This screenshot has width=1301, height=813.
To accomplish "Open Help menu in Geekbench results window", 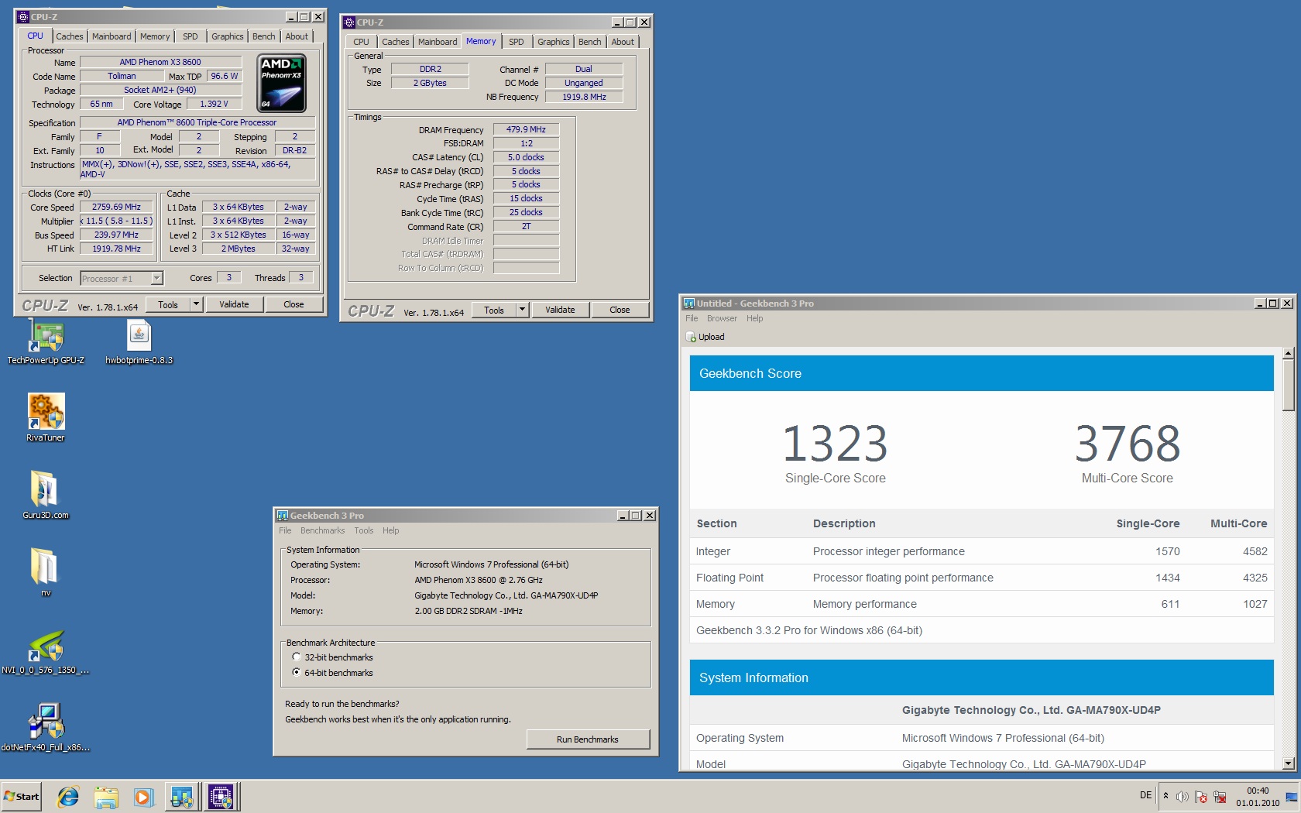I will click(x=754, y=318).
